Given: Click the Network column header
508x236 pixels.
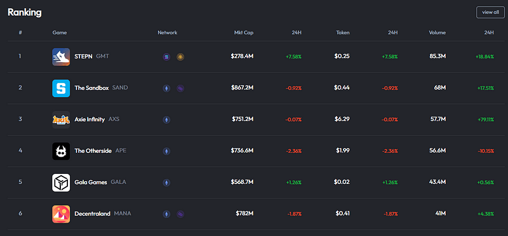Looking at the screenshot, I should tap(168, 33).
